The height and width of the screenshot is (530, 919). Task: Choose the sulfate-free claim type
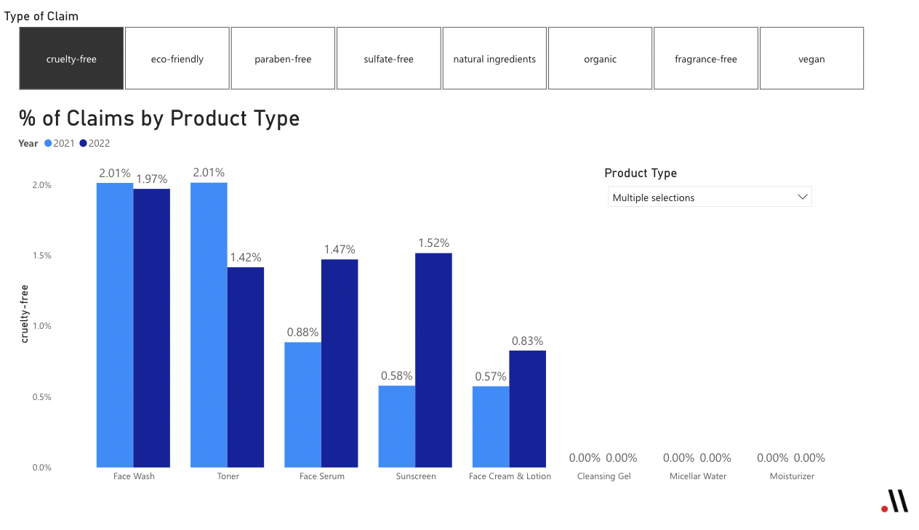pyautogui.click(x=388, y=59)
